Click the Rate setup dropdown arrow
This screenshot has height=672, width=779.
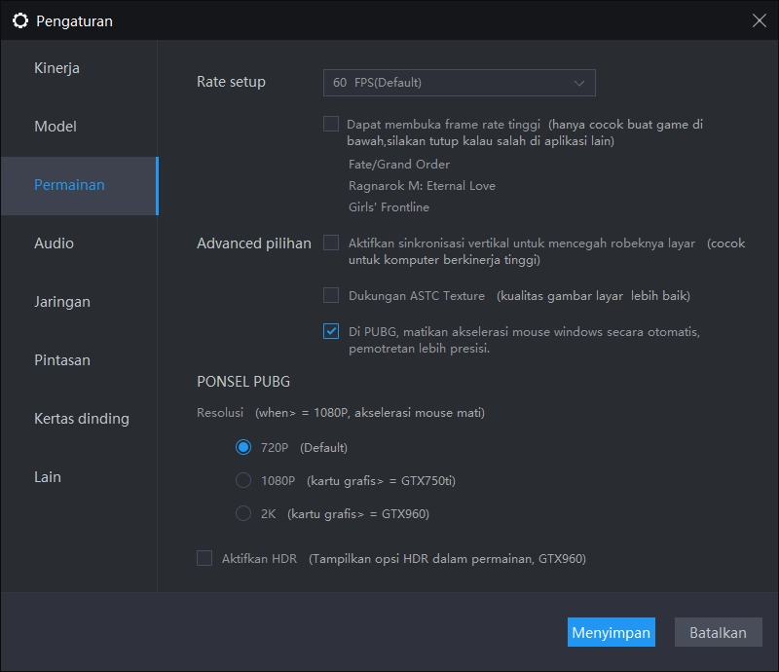pos(578,83)
